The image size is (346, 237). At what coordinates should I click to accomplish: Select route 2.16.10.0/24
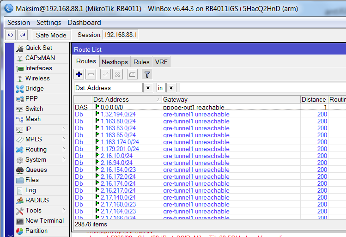point(210,156)
